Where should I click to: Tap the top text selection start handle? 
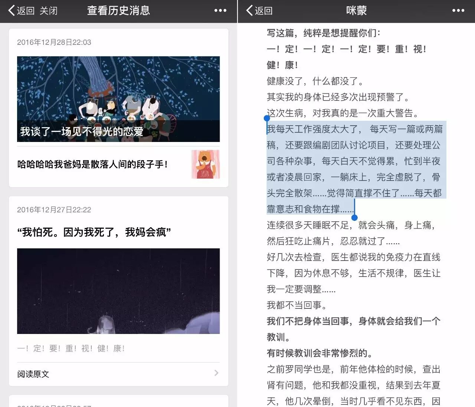point(267,119)
